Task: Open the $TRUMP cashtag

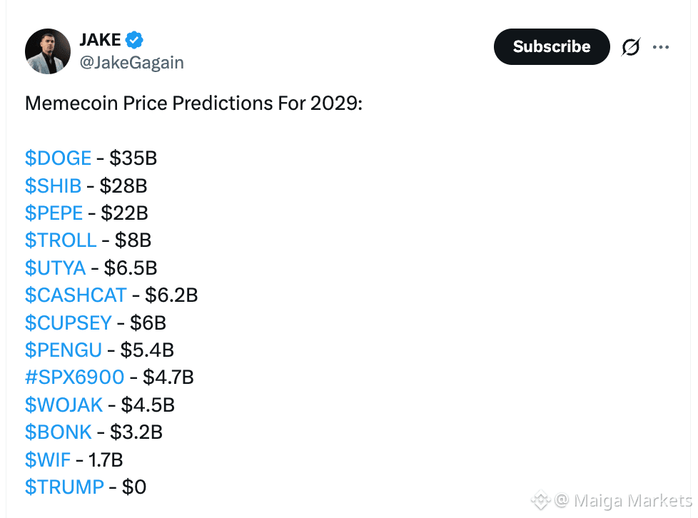Action: (64, 487)
